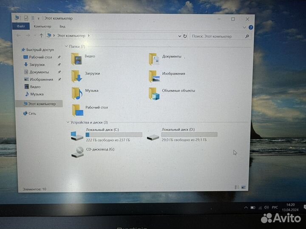Image resolution: width=306 pixels, height=229 pixels.
Task: Click Этот компьютер in address breadcrumb
Action: click(71, 36)
